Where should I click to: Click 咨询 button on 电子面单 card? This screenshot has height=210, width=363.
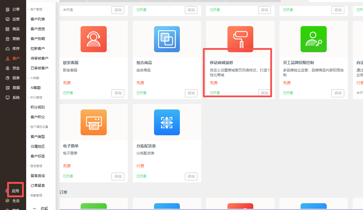click(x=118, y=176)
